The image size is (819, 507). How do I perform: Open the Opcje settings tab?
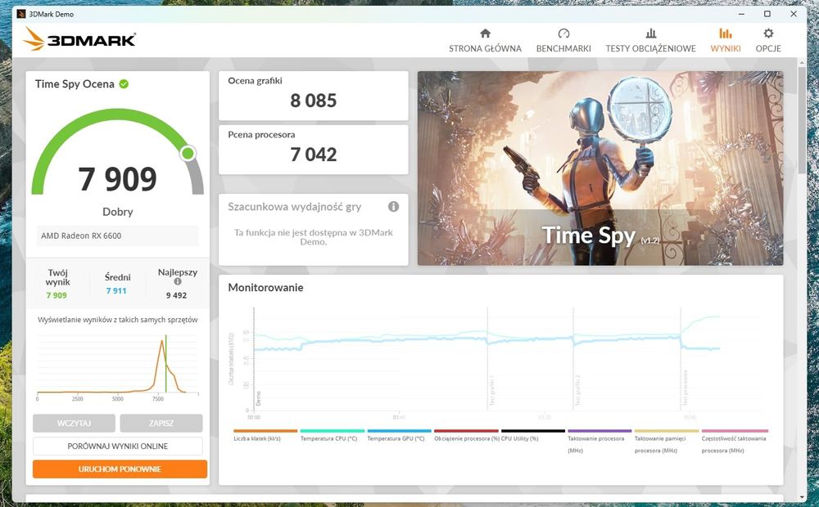point(768,41)
